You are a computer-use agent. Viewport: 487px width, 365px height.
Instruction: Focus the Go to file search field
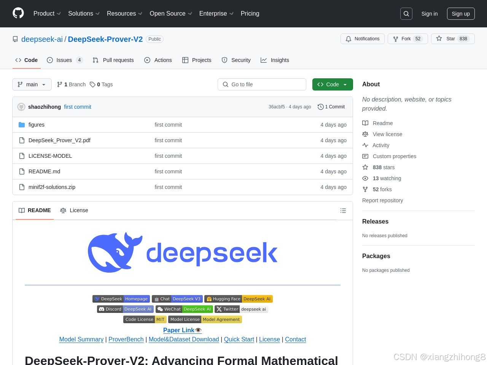(x=262, y=84)
